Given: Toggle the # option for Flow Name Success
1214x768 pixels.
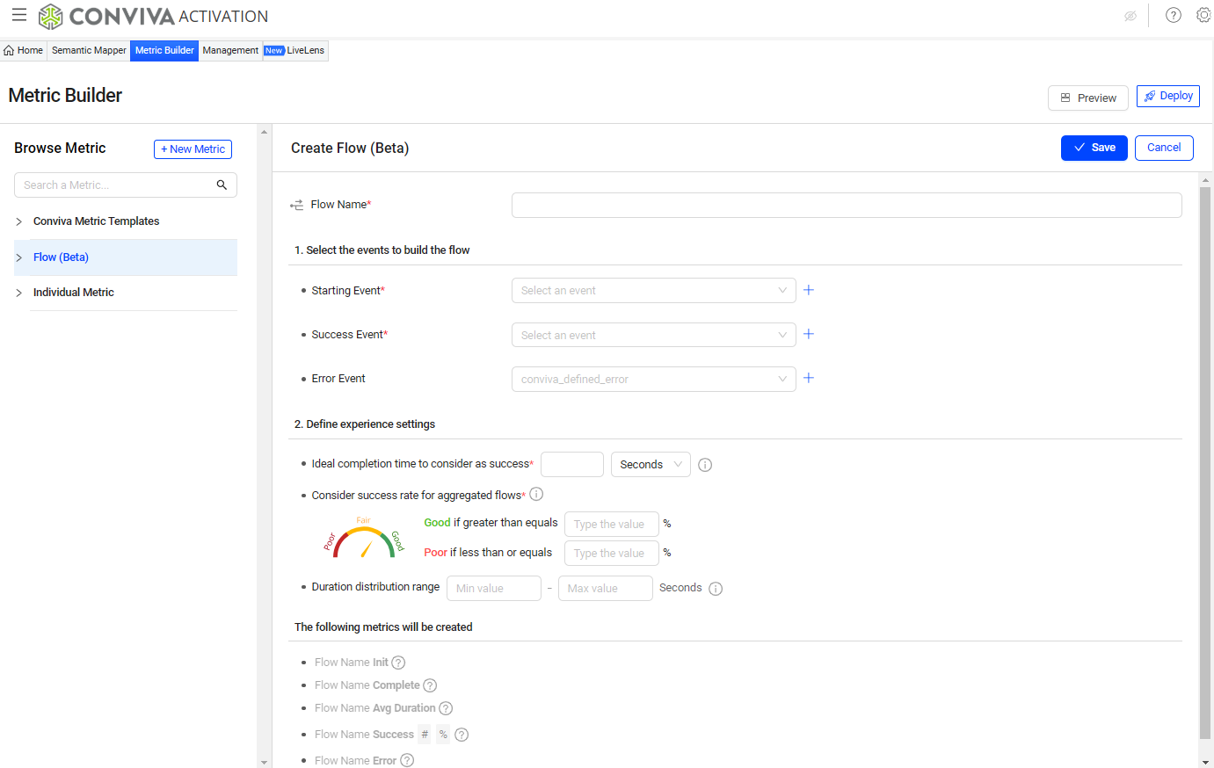Looking at the screenshot, I should pyautogui.click(x=425, y=735).
